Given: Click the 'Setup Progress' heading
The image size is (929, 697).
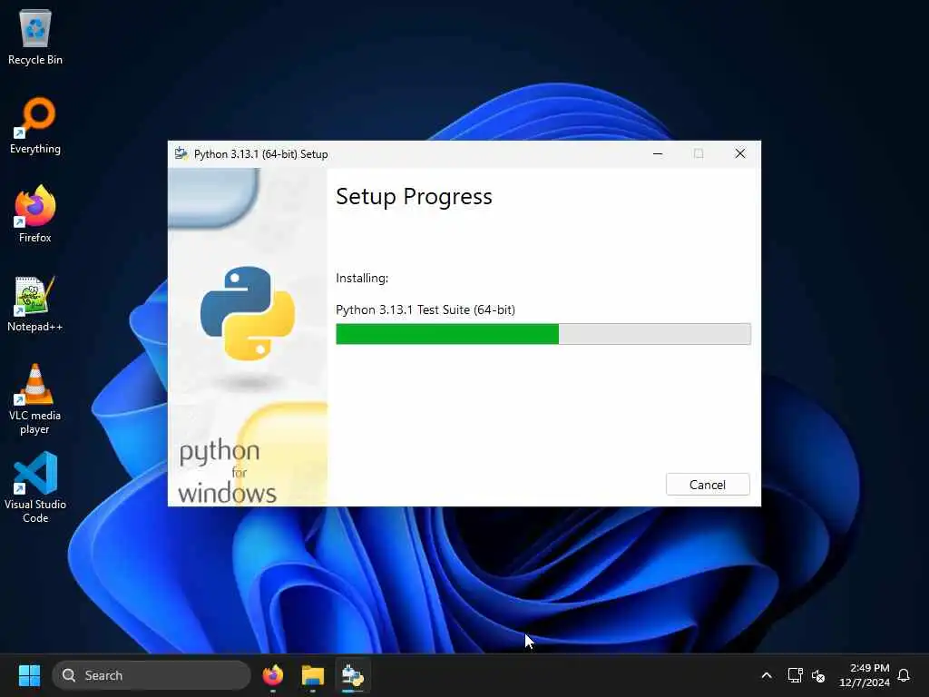Looking at the screenshot, I should point(414,197).
